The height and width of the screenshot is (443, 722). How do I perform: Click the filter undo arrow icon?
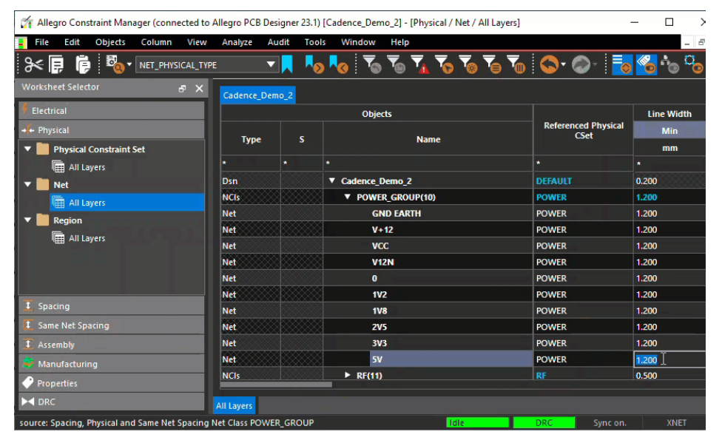(372, 64)
